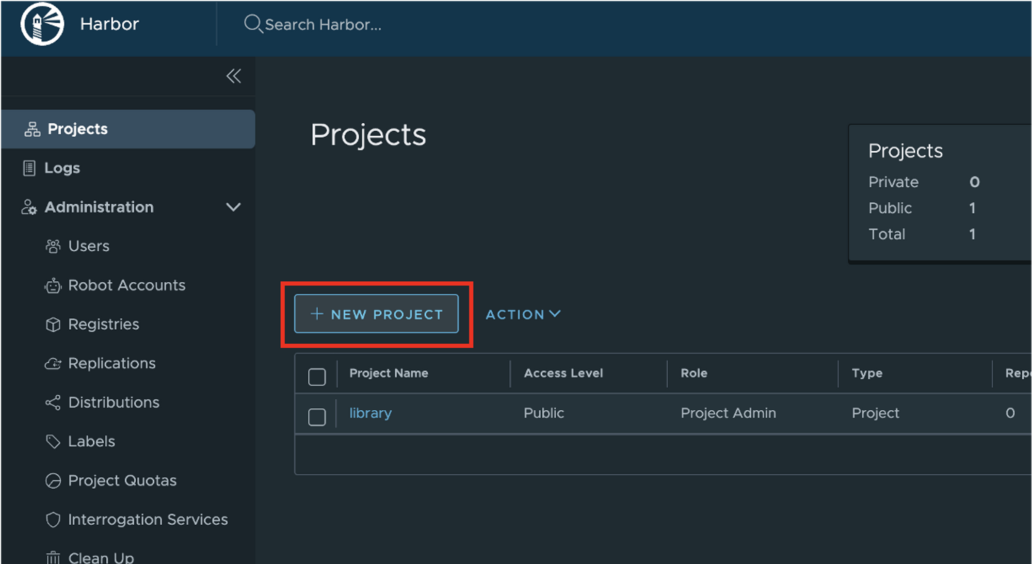The width and height of the screenshot is (1032, 564).
Task: Collapse the Administration menu chevron
Action: pos(233,207)
